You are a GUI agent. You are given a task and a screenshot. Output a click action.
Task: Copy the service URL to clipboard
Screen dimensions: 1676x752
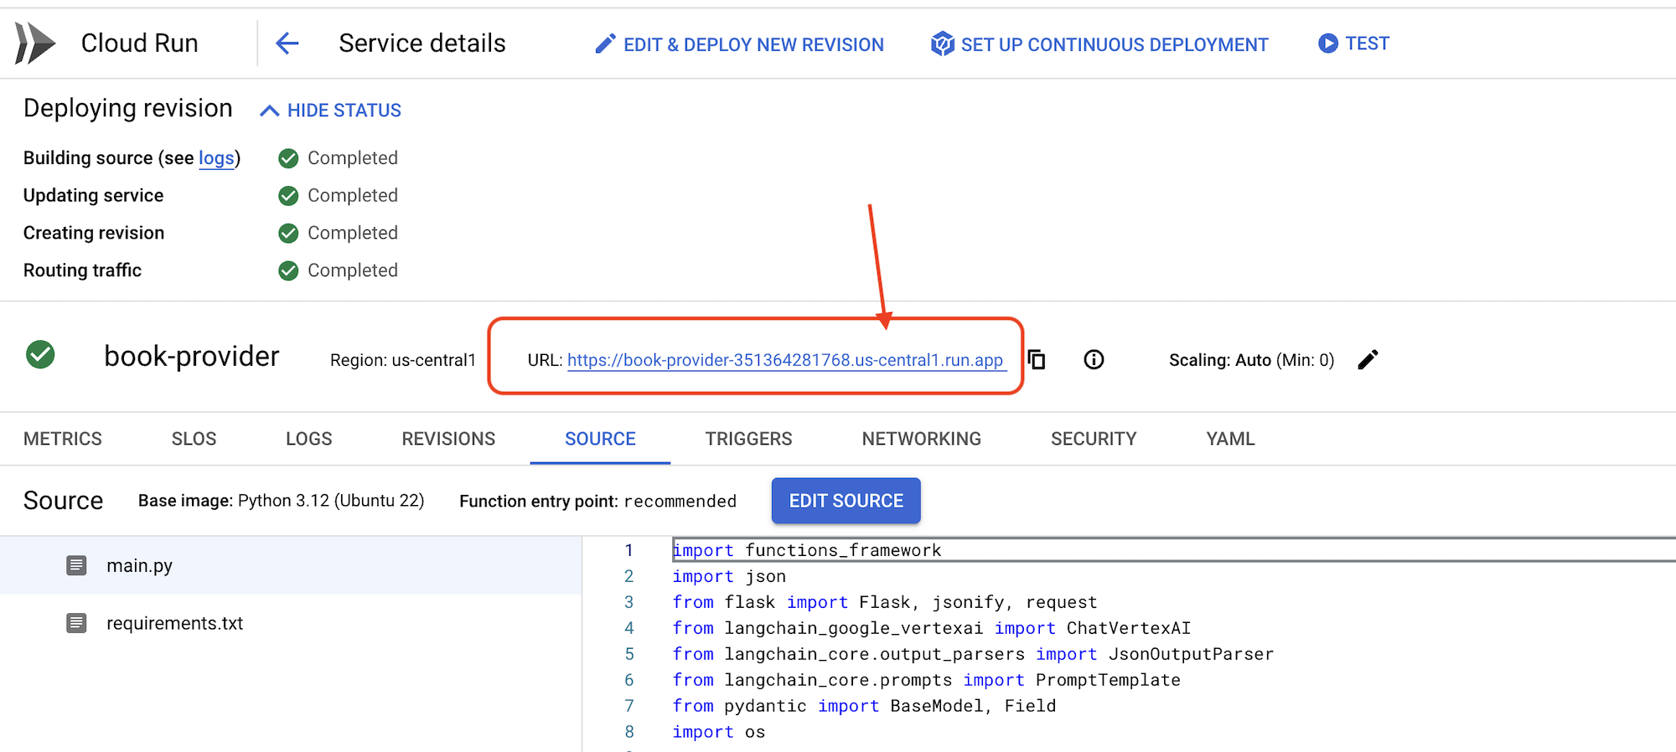1037,360
